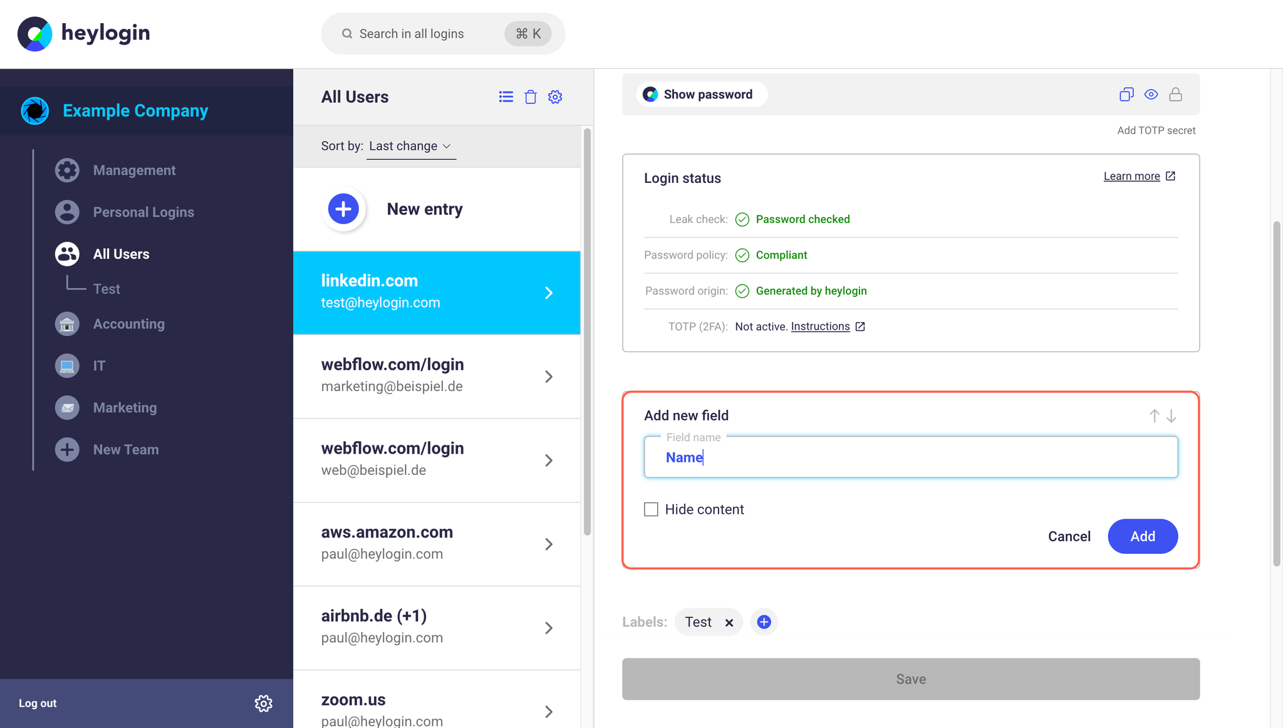1283x728 pixels.
Task: Expand webflow.com/login marketing@beispiel.de chevron
Action: [549, 377]
